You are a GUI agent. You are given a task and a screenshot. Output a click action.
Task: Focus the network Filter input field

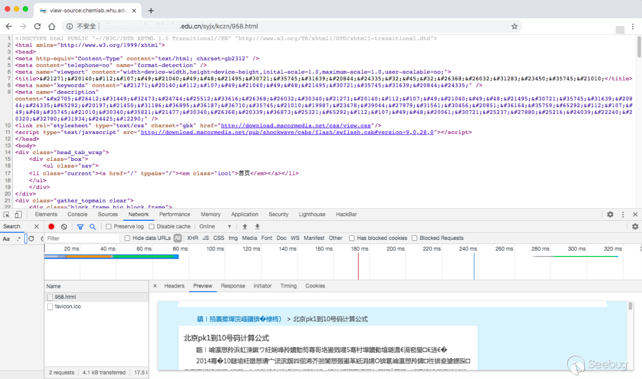82,238
